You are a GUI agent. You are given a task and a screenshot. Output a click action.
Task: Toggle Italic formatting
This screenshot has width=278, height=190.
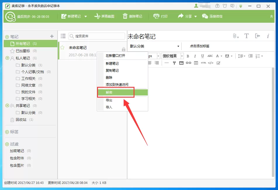click(195, 56)
